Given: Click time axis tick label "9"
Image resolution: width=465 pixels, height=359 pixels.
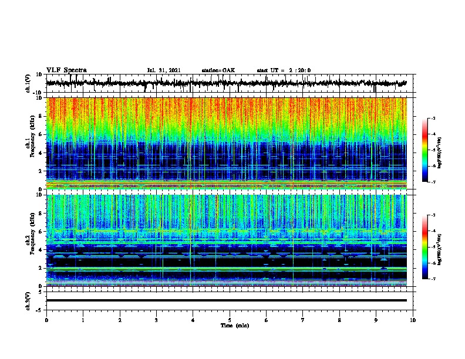Looking at the screenshot, I should click(376, 320).
